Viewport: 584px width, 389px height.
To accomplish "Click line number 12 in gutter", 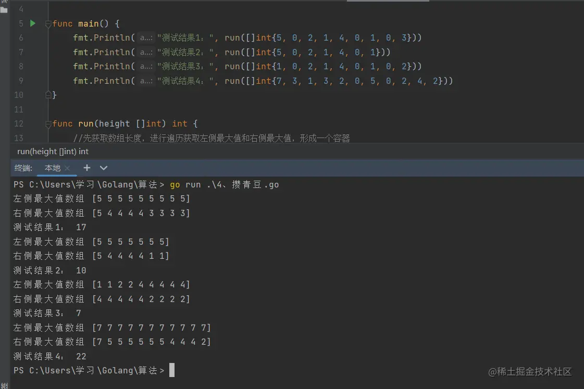I will coord(19,123).
